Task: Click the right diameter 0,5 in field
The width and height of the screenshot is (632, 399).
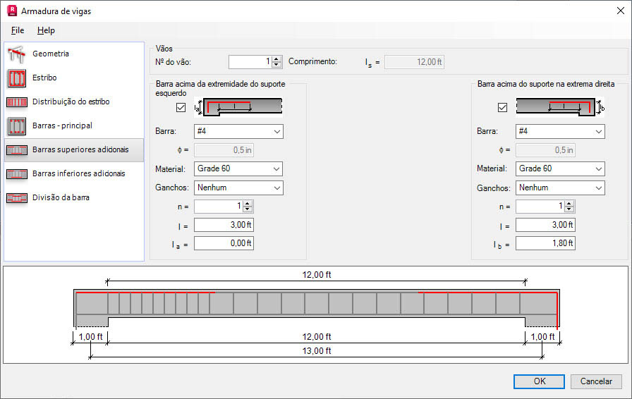Action: point(545,150)
